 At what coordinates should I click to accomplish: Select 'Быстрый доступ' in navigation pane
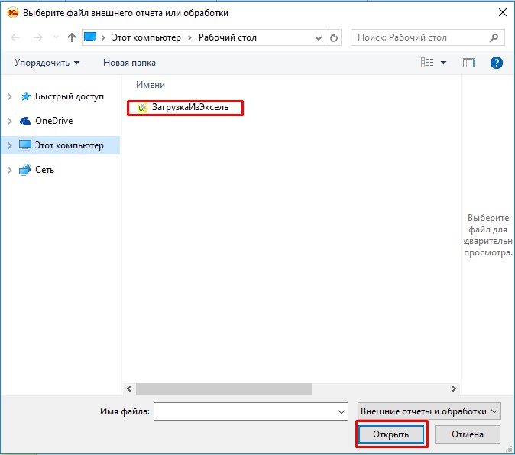point(70,96)
